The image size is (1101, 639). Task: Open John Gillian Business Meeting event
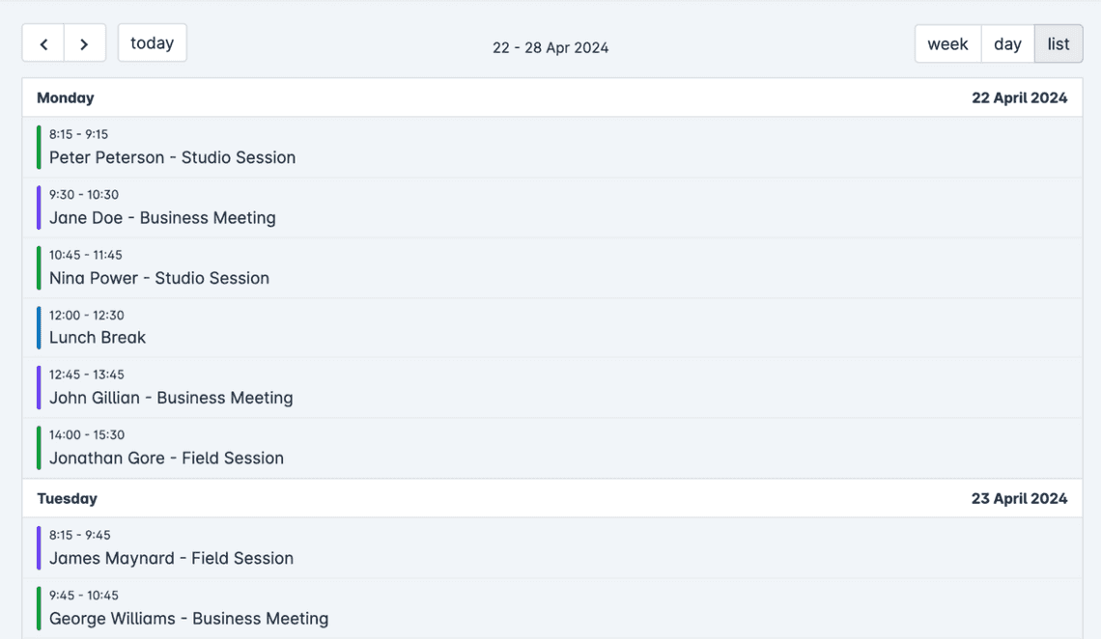(551, 388)
